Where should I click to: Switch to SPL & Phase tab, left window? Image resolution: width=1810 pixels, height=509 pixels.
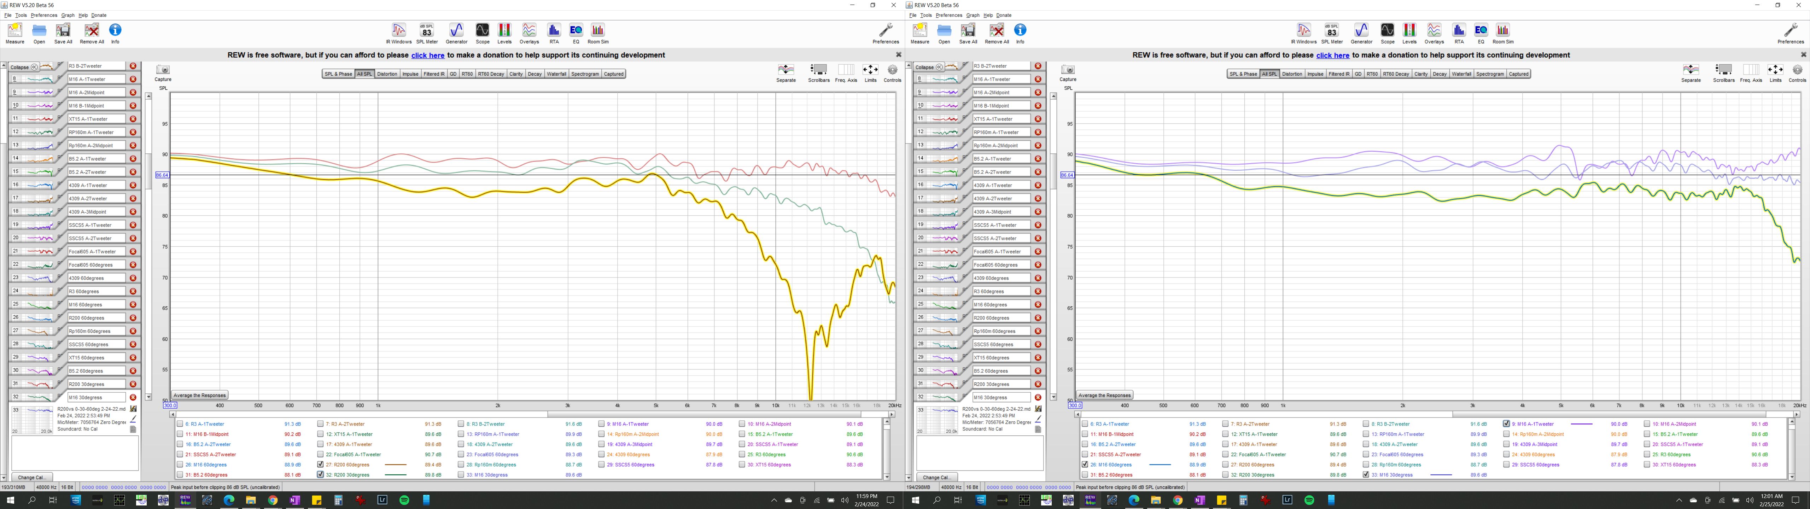(338, 74)
